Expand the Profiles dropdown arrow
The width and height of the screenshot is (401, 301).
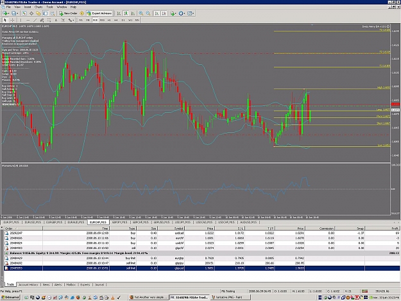point(17,13)
